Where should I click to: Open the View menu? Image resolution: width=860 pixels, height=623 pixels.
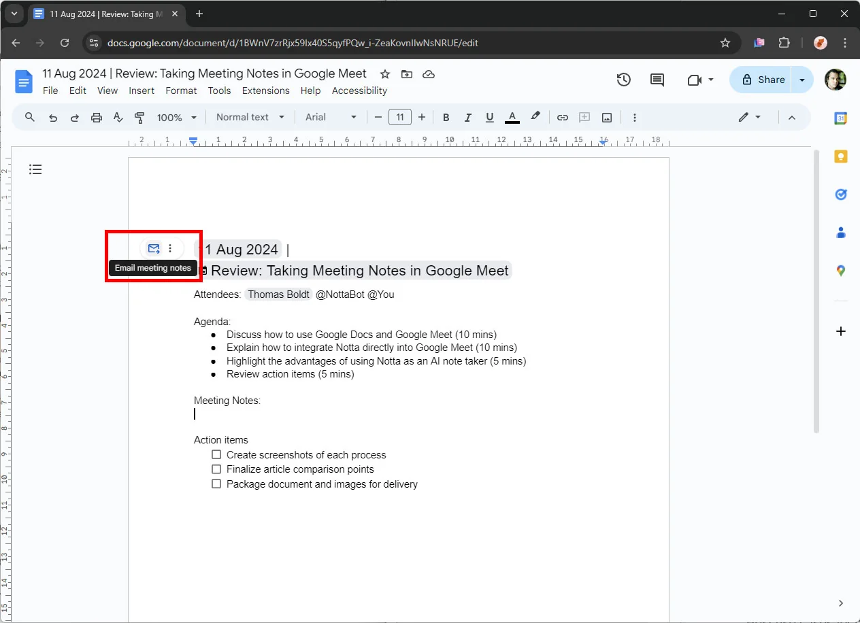(107, 90)
